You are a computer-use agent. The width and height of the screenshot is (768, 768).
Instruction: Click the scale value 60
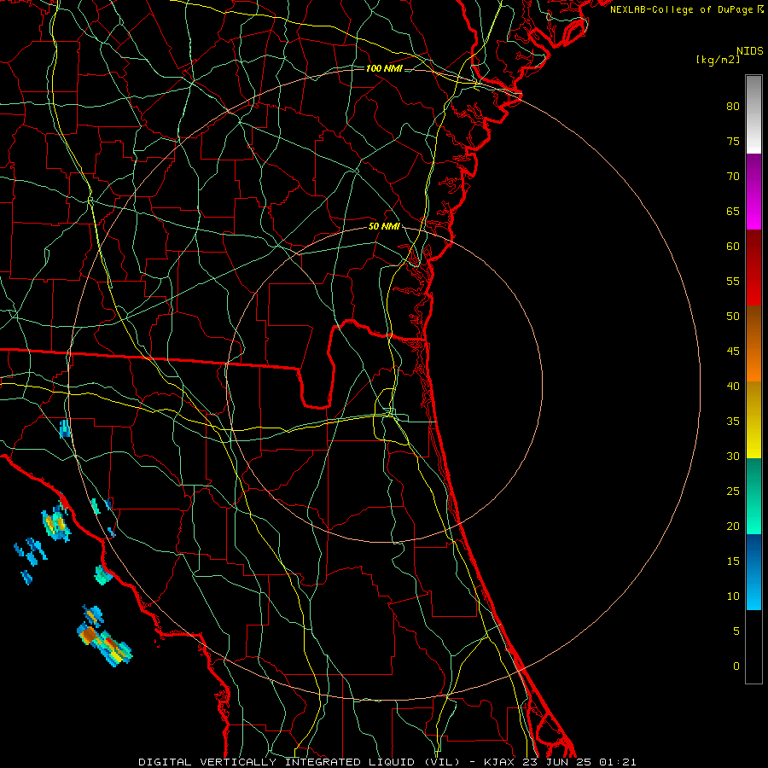733,247
